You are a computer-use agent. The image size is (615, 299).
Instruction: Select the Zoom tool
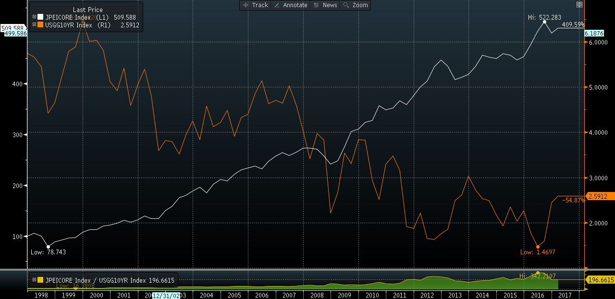[x=355, y=5]
